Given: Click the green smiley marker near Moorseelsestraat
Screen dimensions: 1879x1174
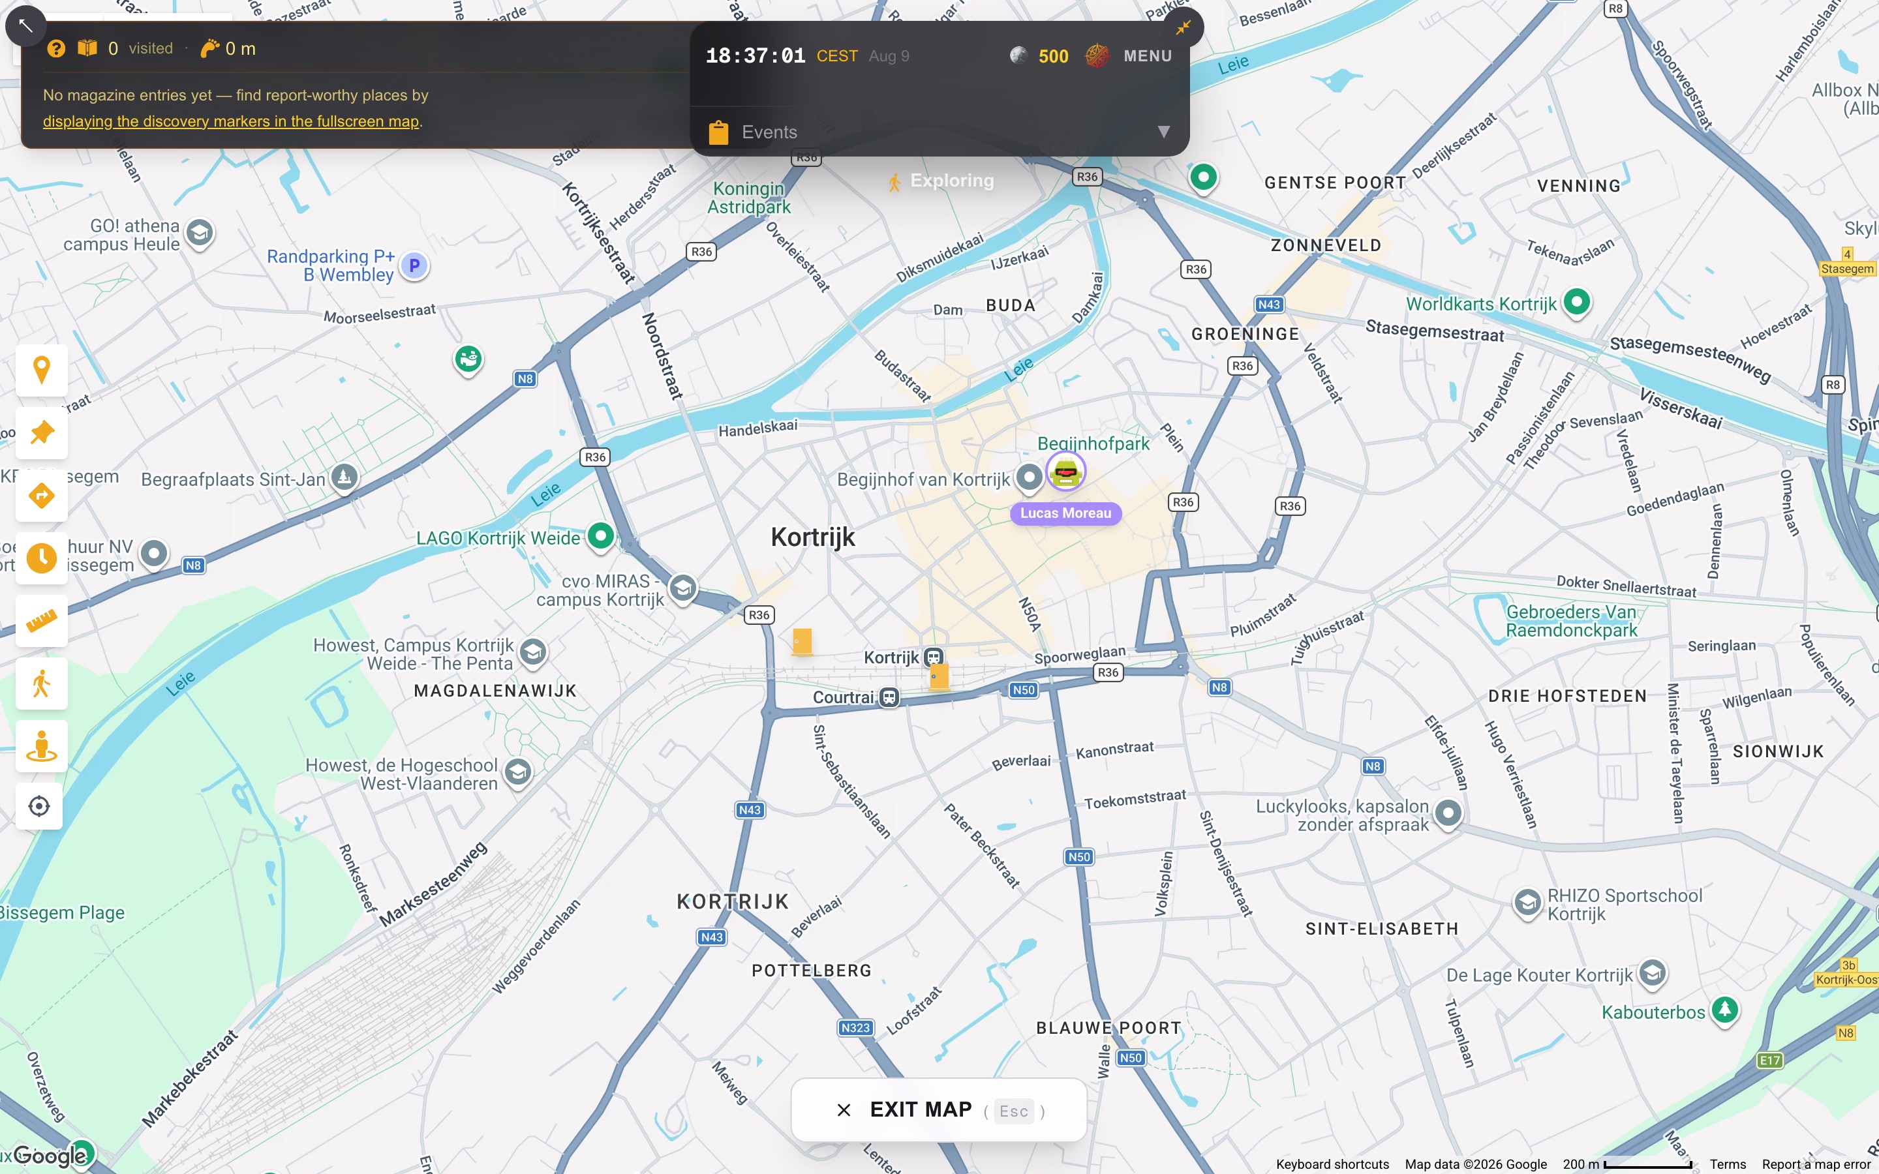Looking at the screenshot, I should [x=468, y=360].
